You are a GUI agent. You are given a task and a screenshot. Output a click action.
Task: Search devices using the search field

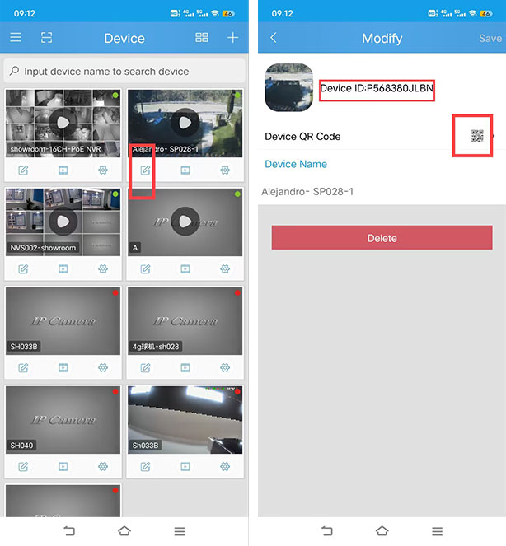124,71
